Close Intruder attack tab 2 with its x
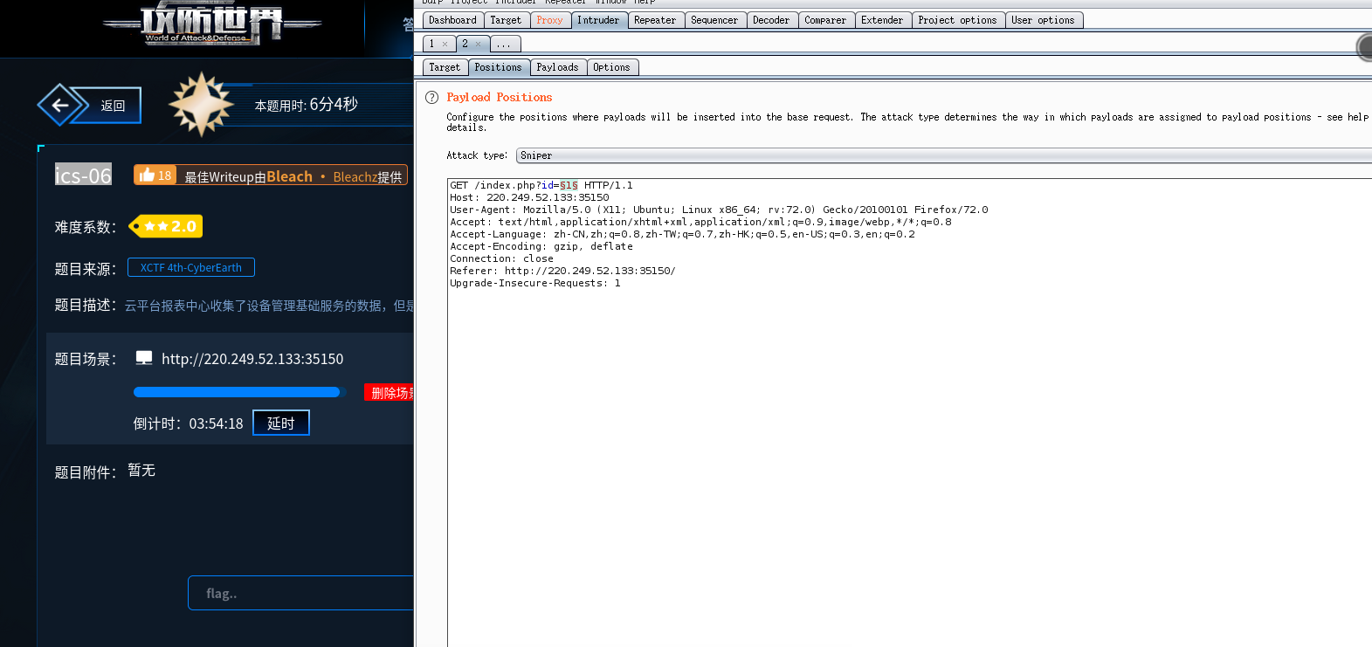This screenshot has height=647, width=1372. pyautogui.click(x=478, y=44)
